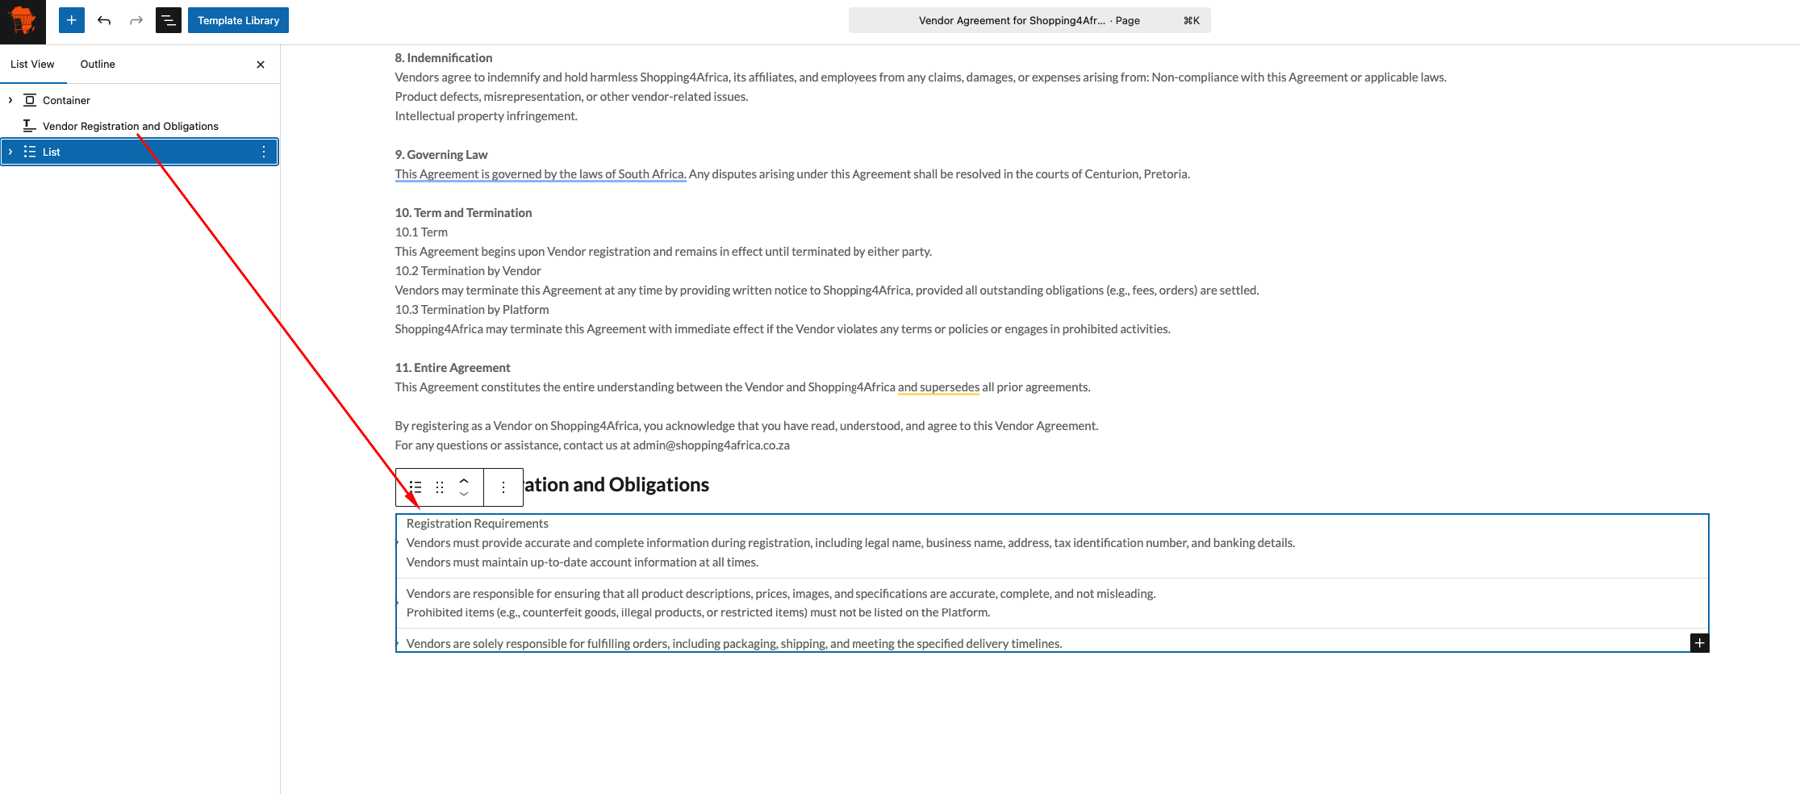Image resolution: width=1800 pixels, height=794 pixels.
Task: Click the List block icon in sidebar
Action: click(x=30, y=152)
